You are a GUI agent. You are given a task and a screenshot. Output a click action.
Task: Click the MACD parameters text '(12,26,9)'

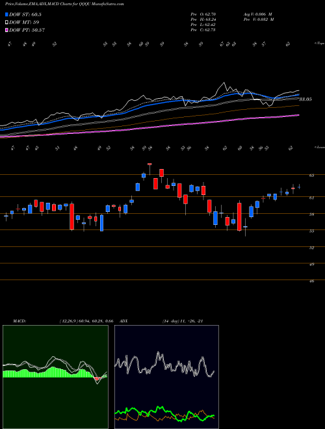(x=69, y=321)
